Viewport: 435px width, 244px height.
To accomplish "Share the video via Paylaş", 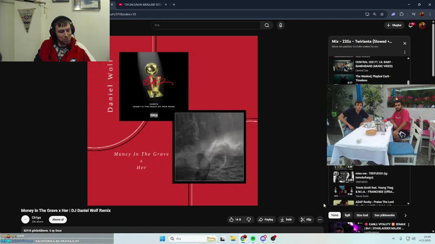I will [266, 220].
